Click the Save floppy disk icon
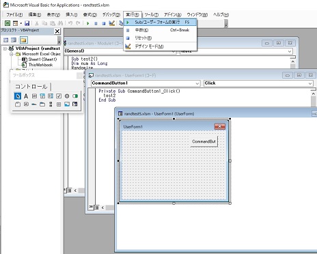The image size is (317, 254). click(x=27, y=23)
